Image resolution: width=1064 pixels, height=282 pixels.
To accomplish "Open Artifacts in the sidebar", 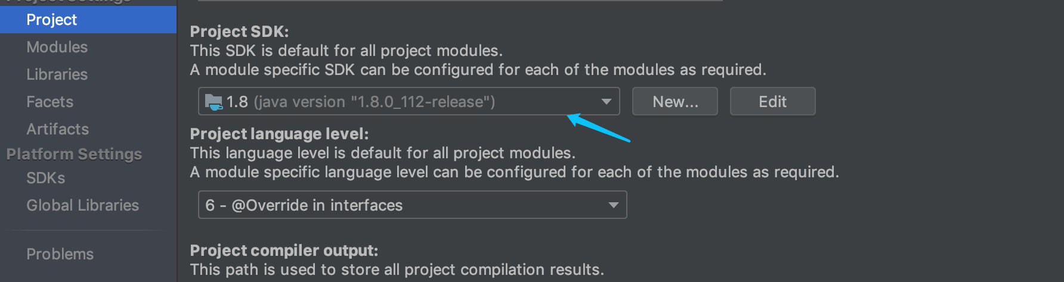I will pyautogui.click(x=58, y=129).
